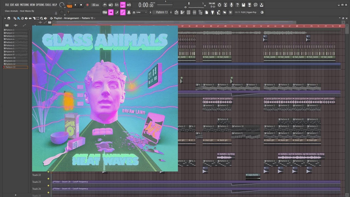This screenshot has width=350, height=197.
Task: Open the View playlist icon
Action: point(176,12)
